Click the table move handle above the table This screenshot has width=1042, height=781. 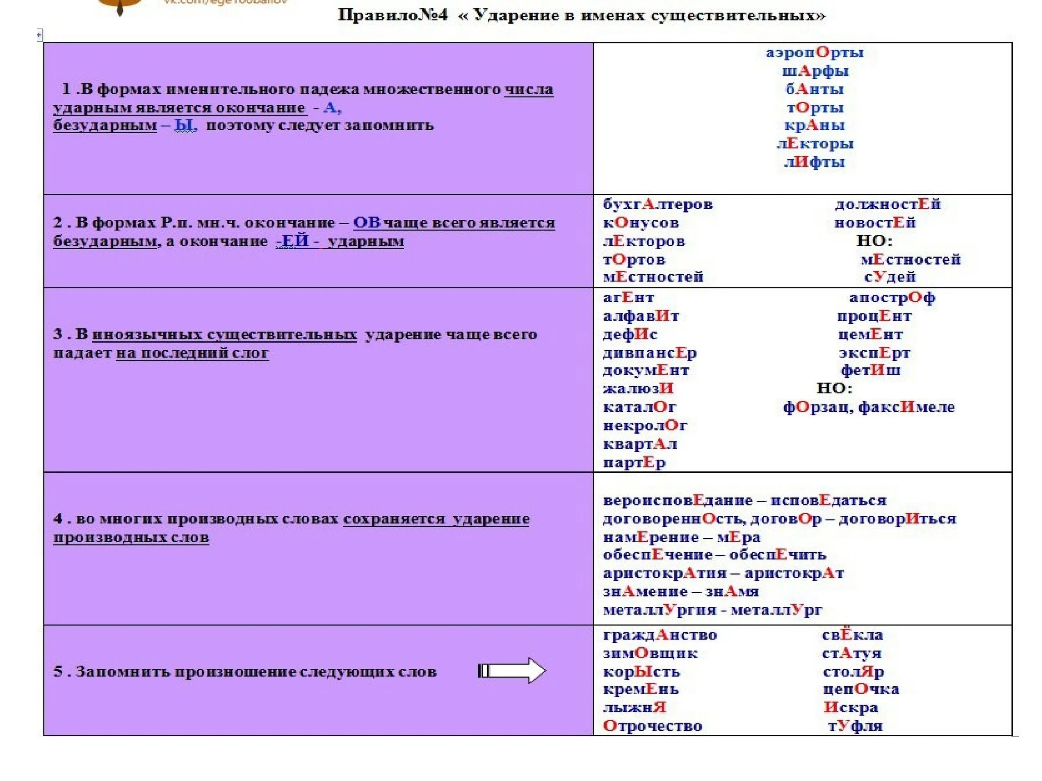pyautogui.click(x=40, y=35)
